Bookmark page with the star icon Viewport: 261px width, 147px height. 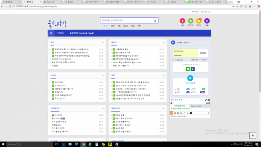click(x=237, y=6)
